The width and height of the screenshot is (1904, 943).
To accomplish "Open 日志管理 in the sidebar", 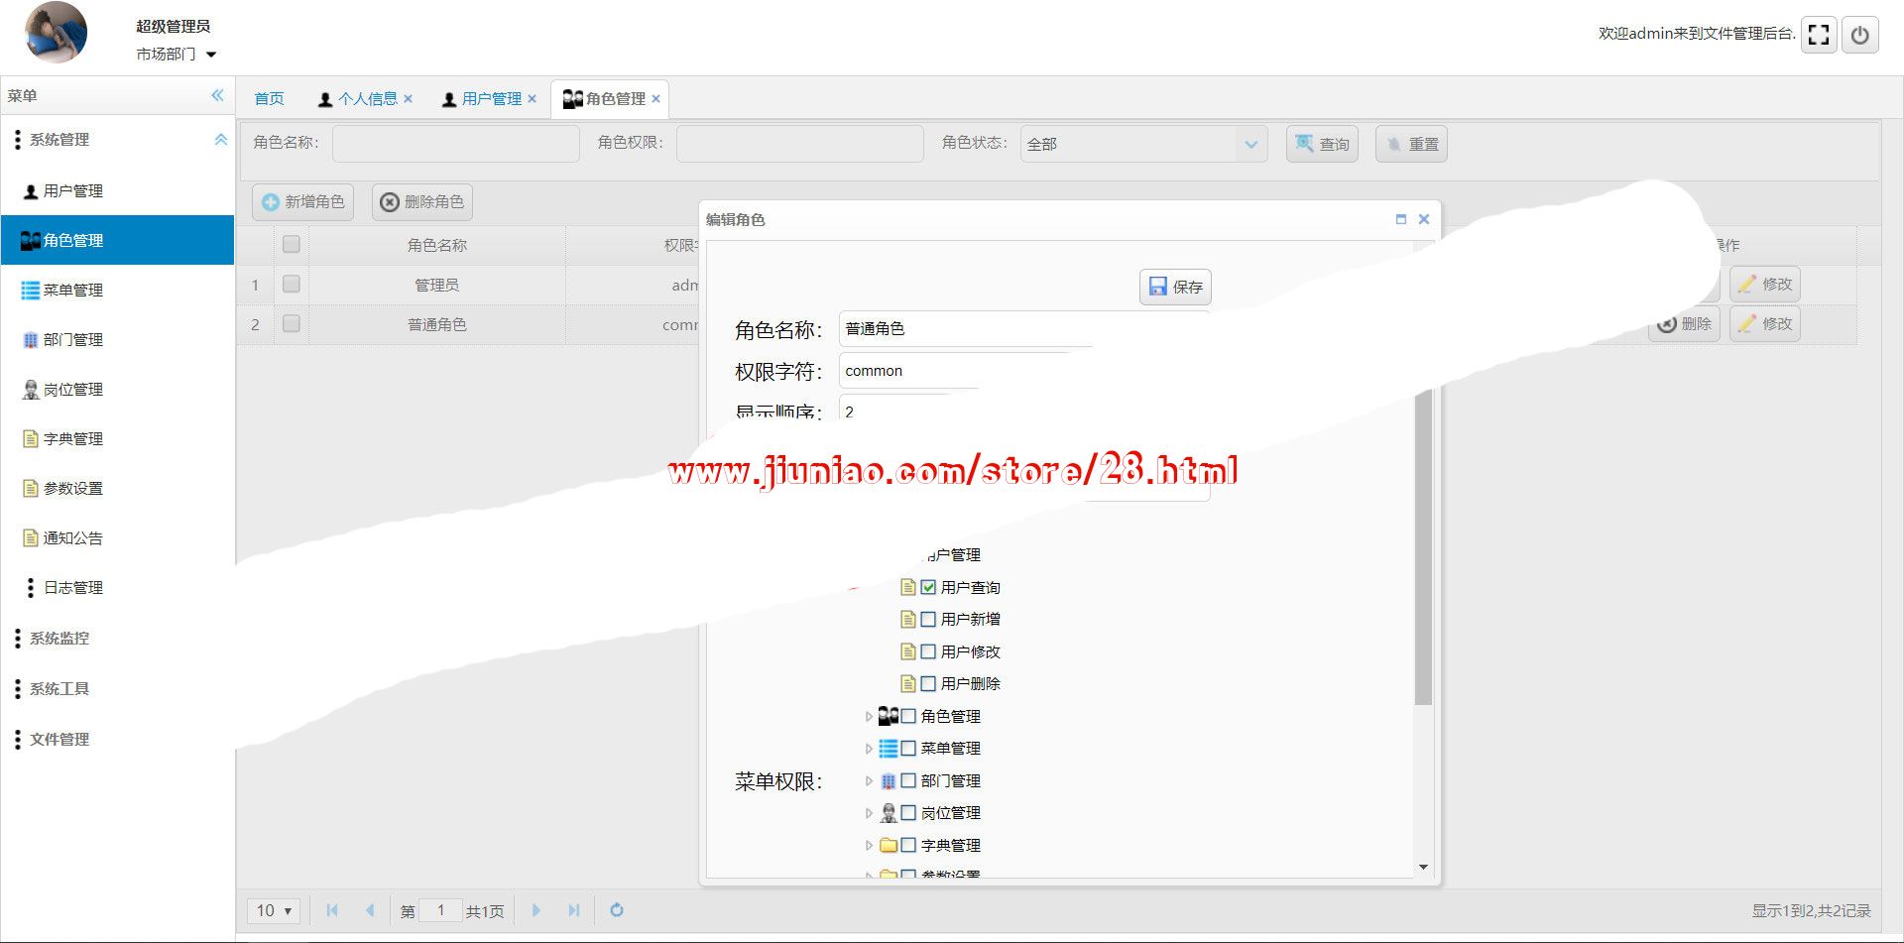I will 117,588.
